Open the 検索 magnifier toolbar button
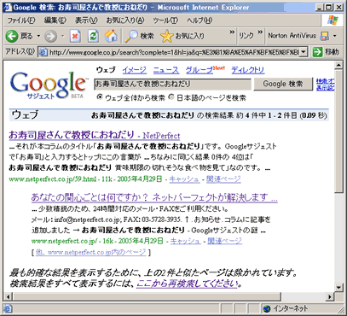 (139, 36)
